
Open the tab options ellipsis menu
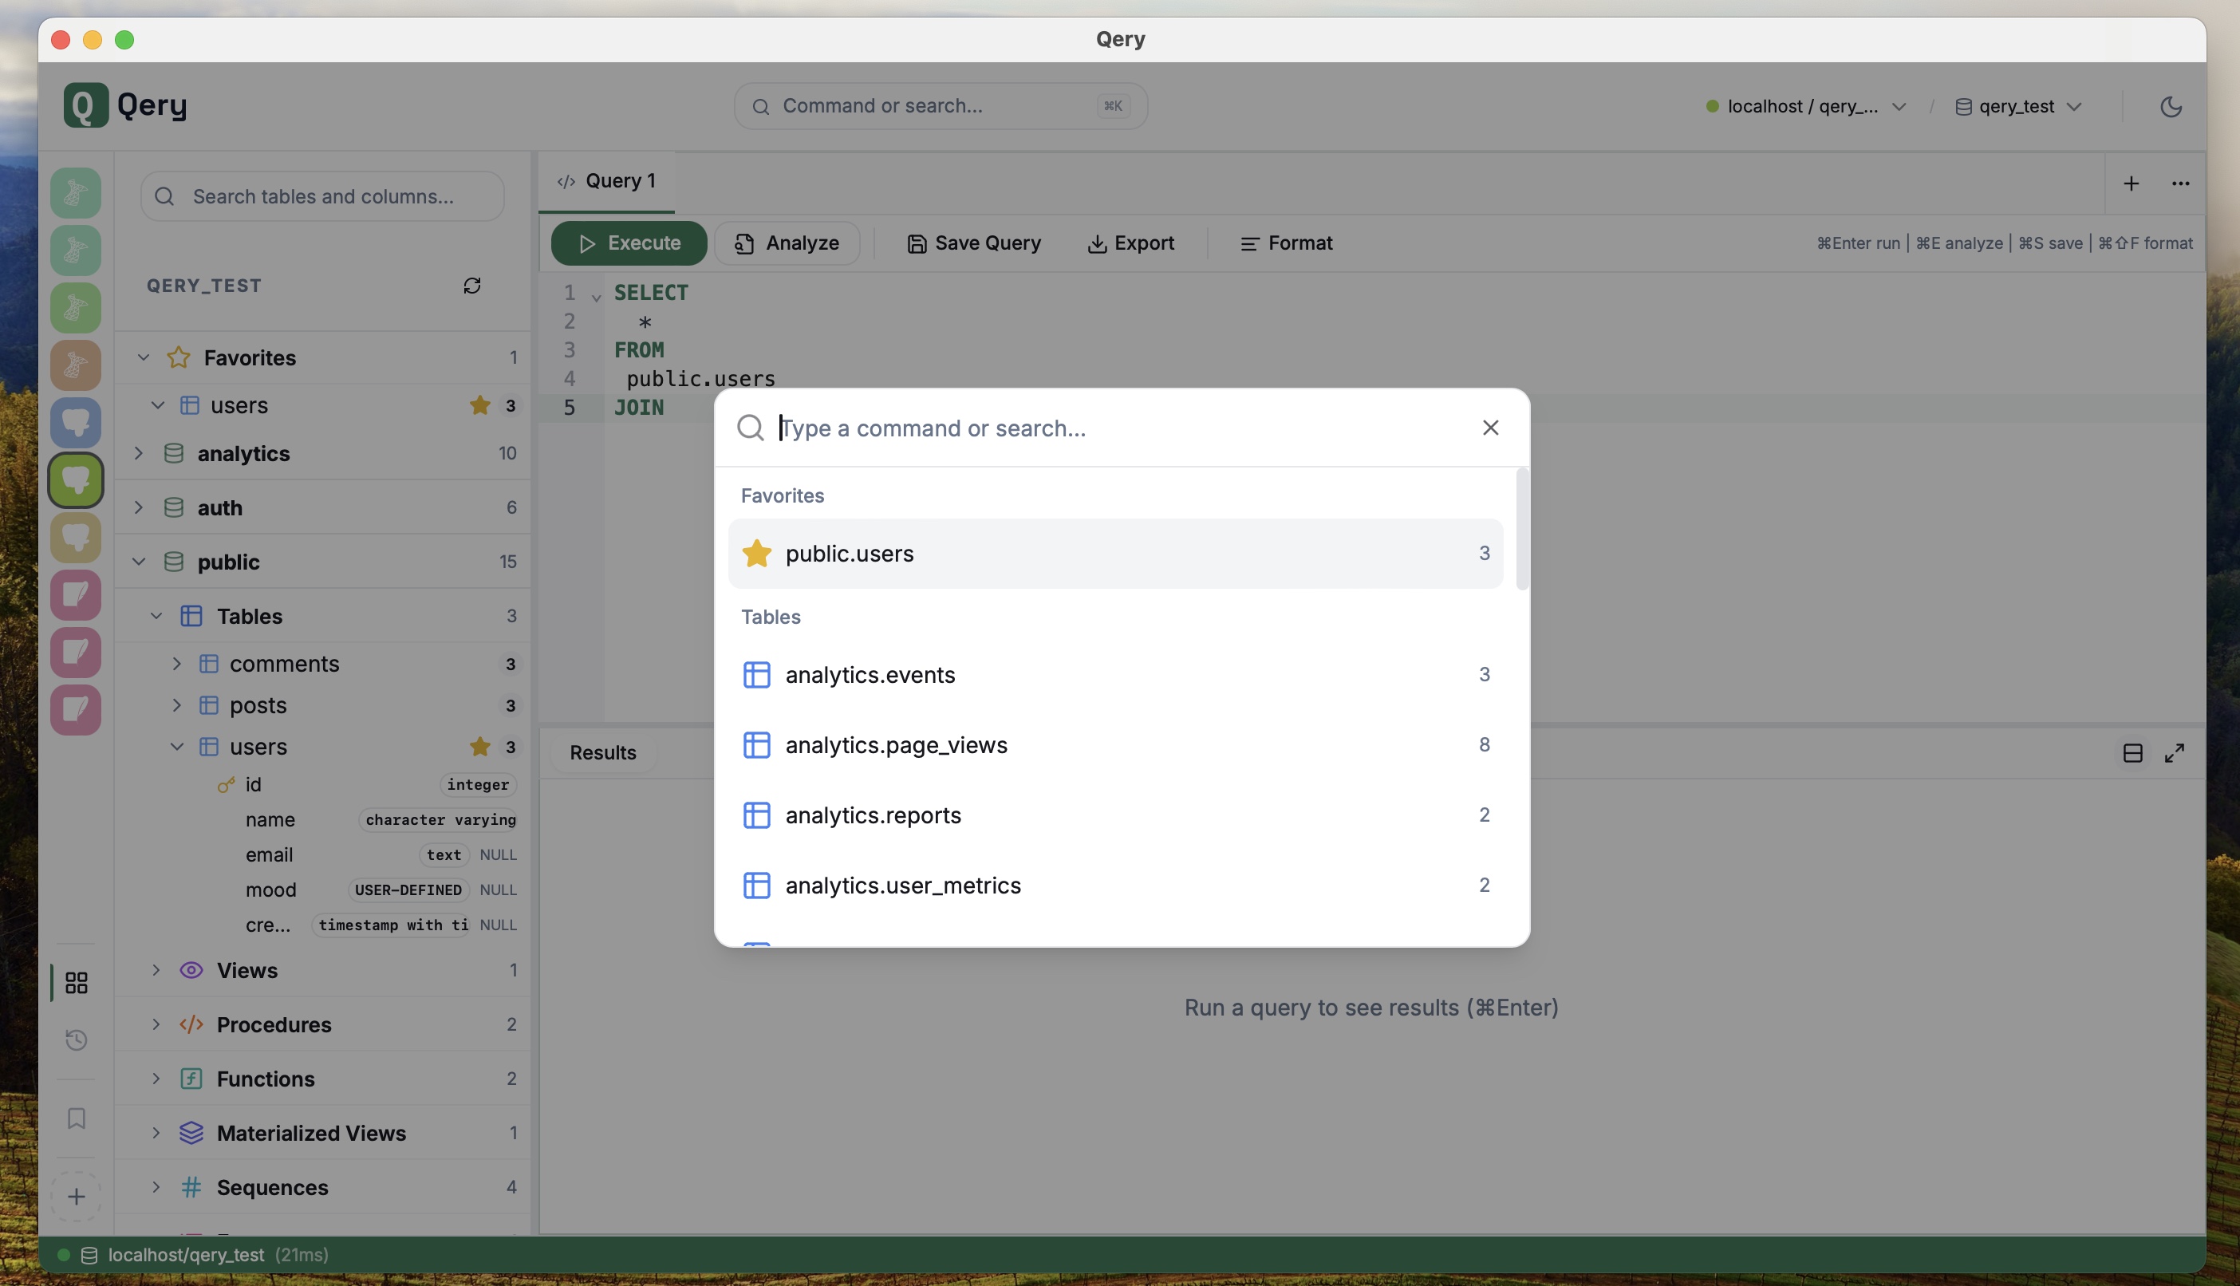point(2180,183)
